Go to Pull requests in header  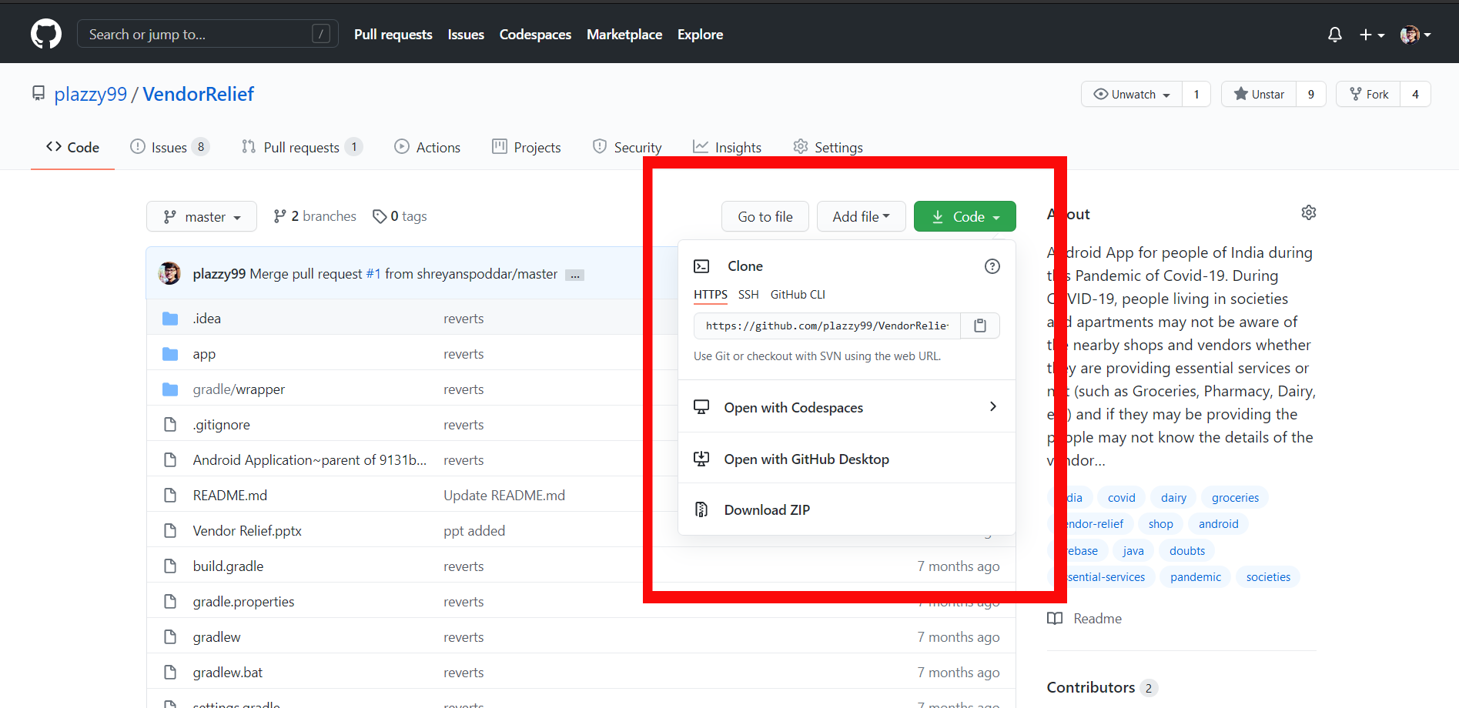tap(393, 35)
